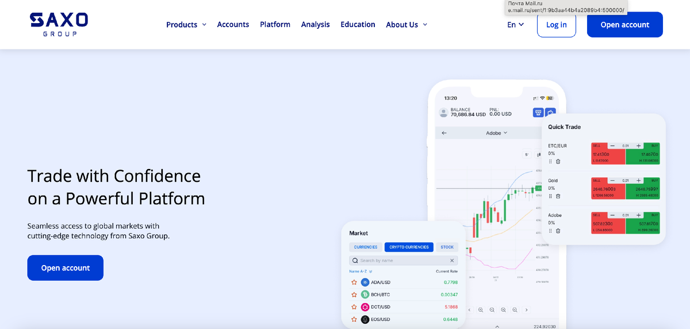The image size is (690, 329).
Task: Open the En language selector
Action: tap(515, 25)
